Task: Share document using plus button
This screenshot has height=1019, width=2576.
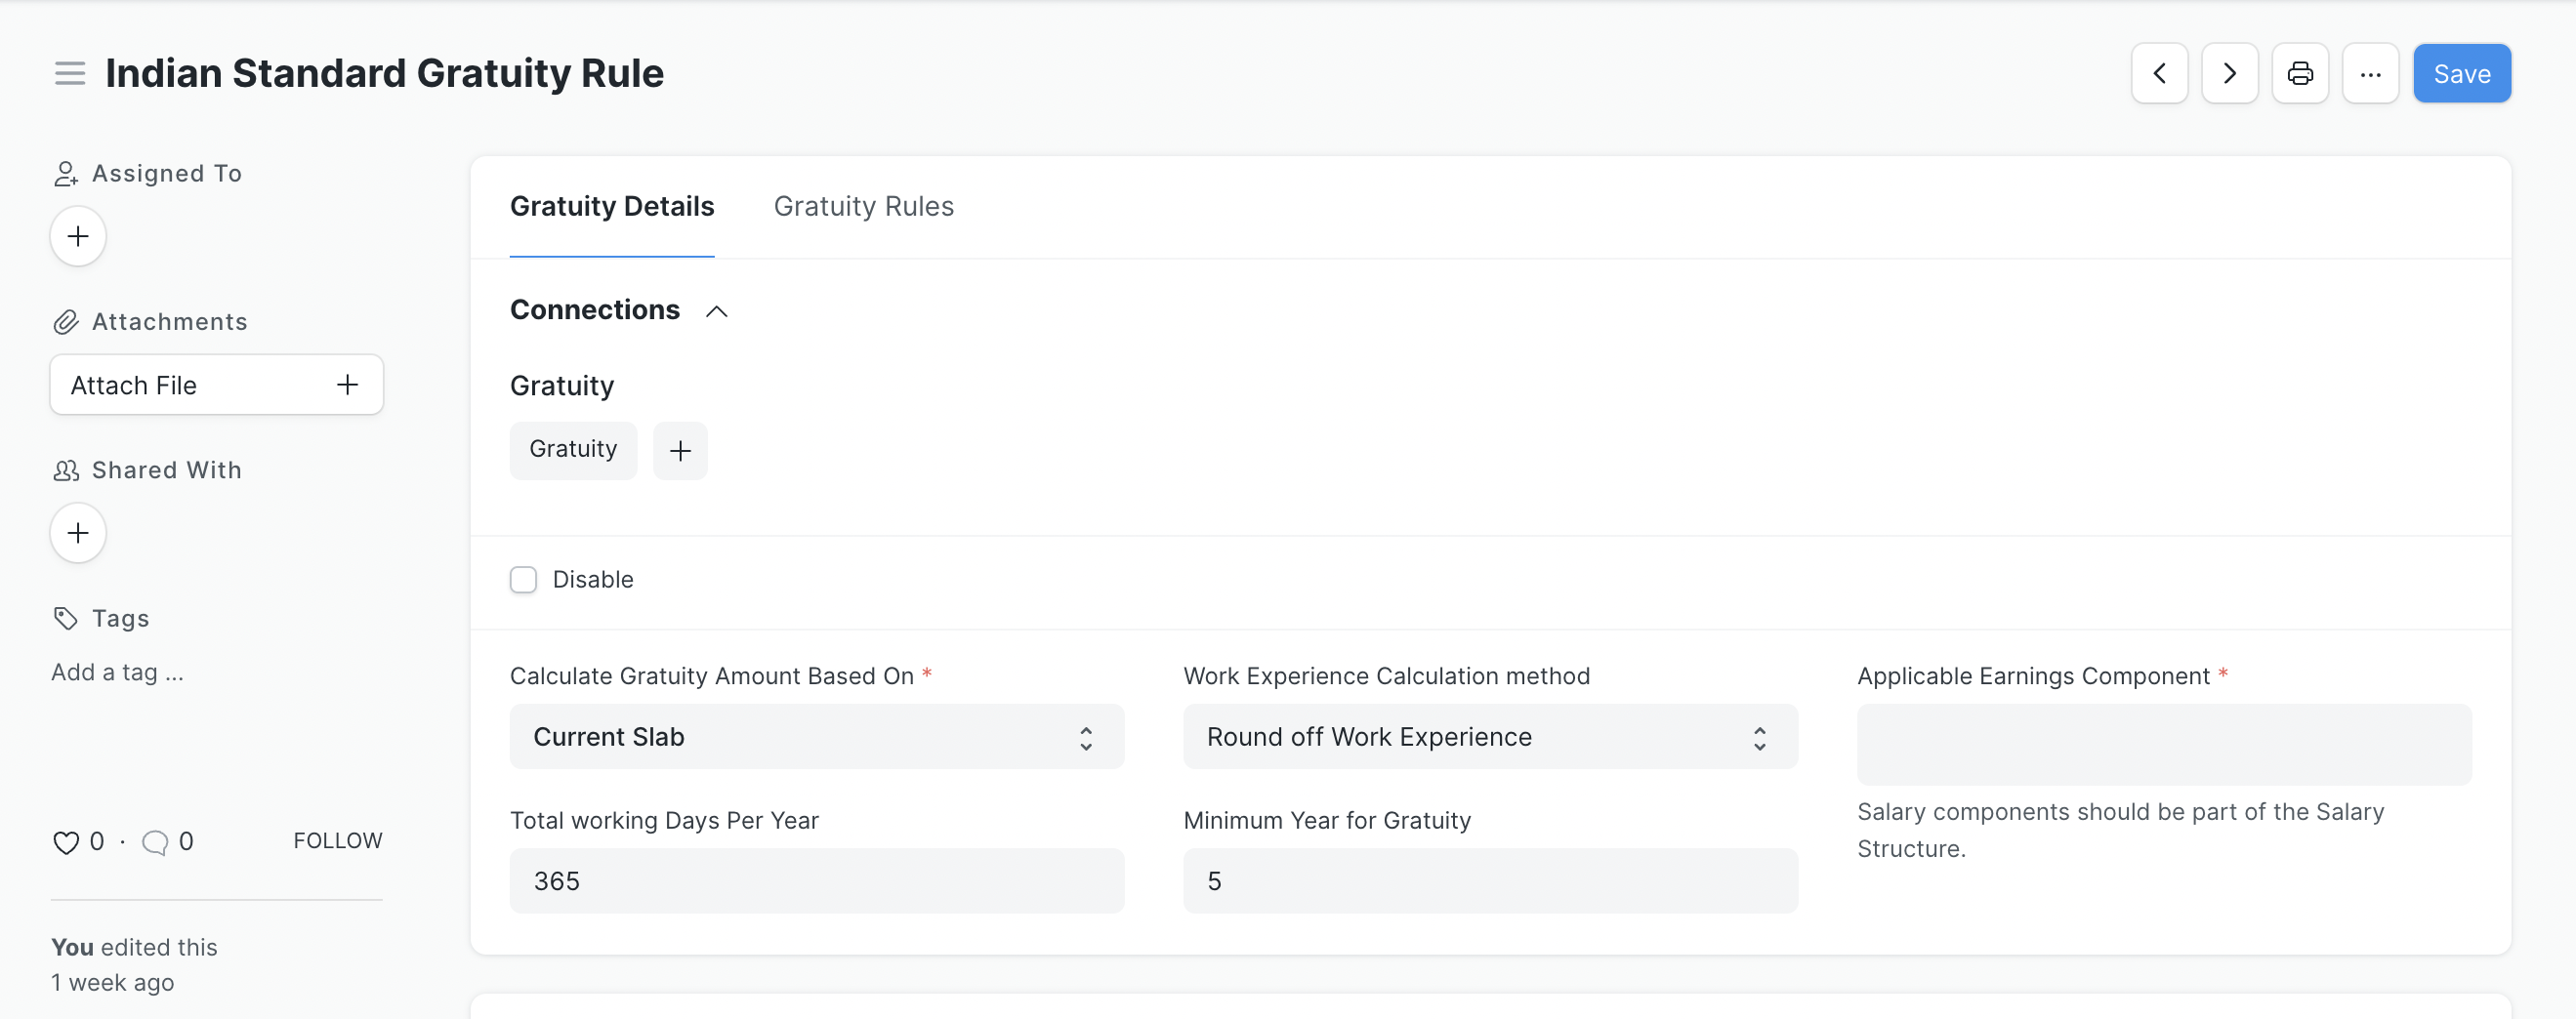Action: [78, 533]
